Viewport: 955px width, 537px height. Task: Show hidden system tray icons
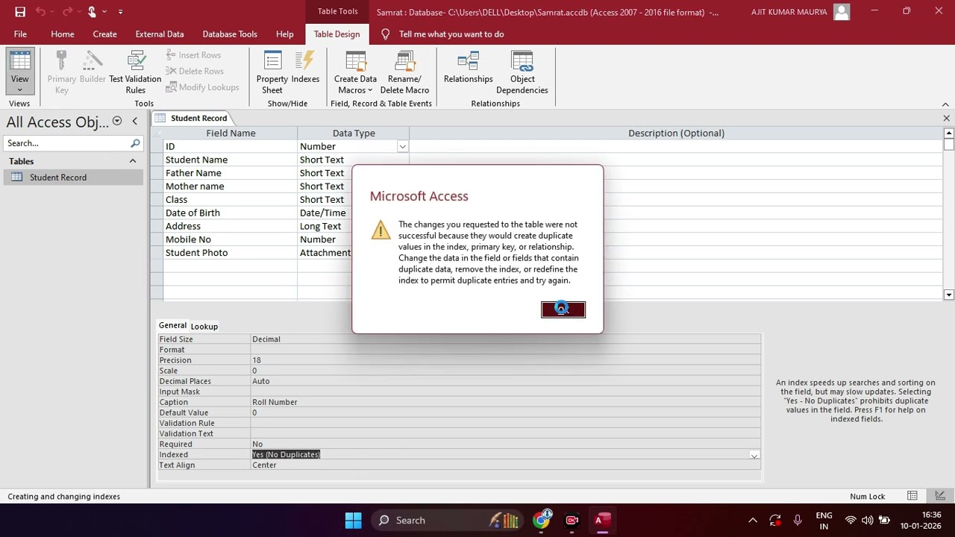(753, 520)
